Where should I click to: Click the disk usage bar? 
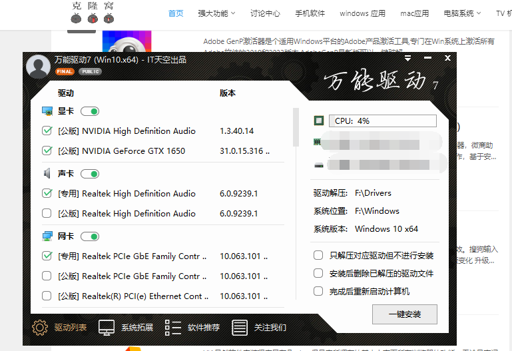[387, 163]
